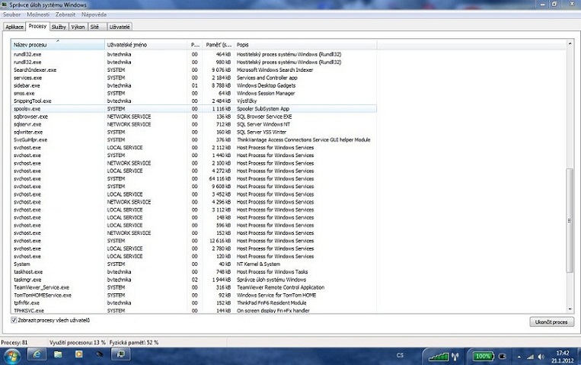Image resolution: width=581 pixels, height=365 pixels.
Task: Switch to the Služby tab
Action: (59, 27)
